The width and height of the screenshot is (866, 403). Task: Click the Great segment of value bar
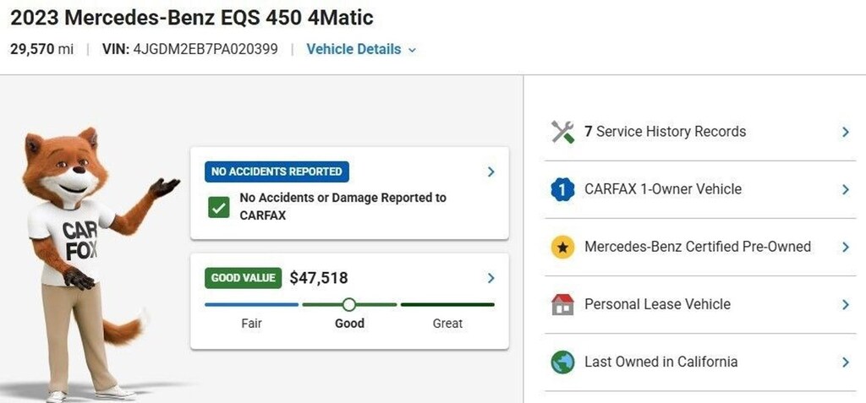click(447, 305)
